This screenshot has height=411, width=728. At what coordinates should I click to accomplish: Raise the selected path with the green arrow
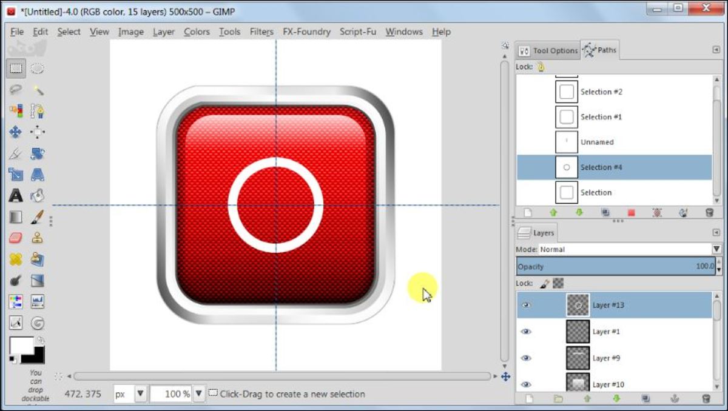pos(553,212)
